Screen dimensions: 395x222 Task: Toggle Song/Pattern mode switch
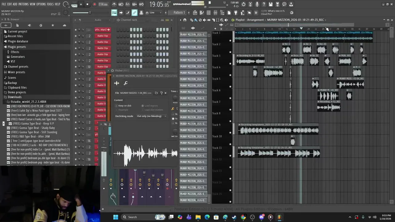click(74, 5)
